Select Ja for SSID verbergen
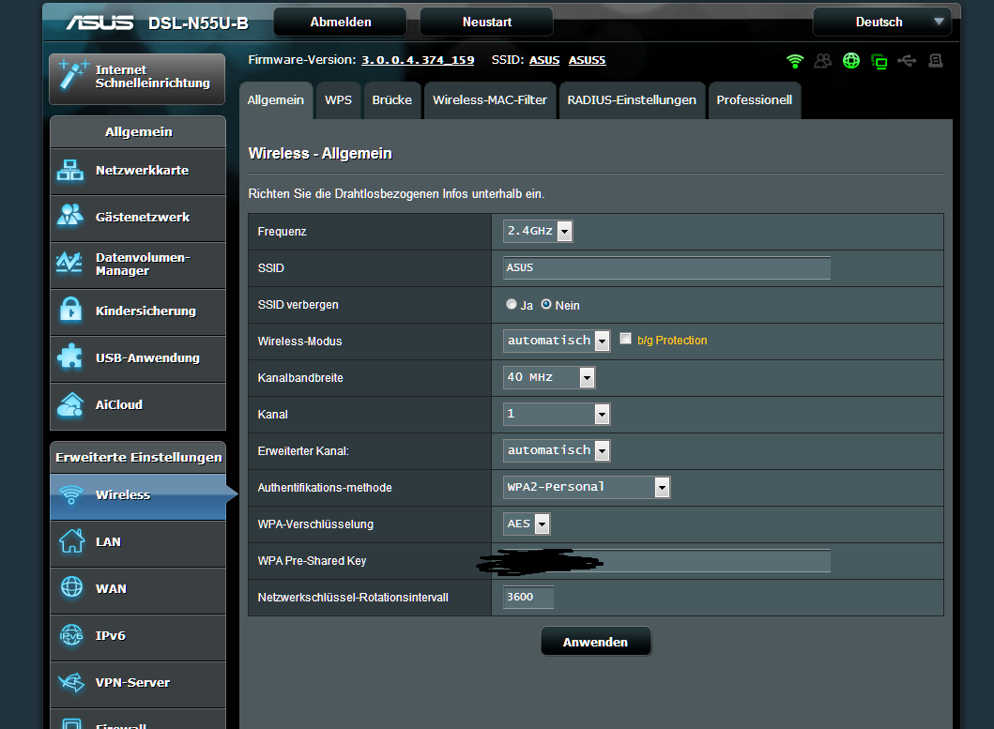This screenshot has height=729, width=994. (511, 304)
